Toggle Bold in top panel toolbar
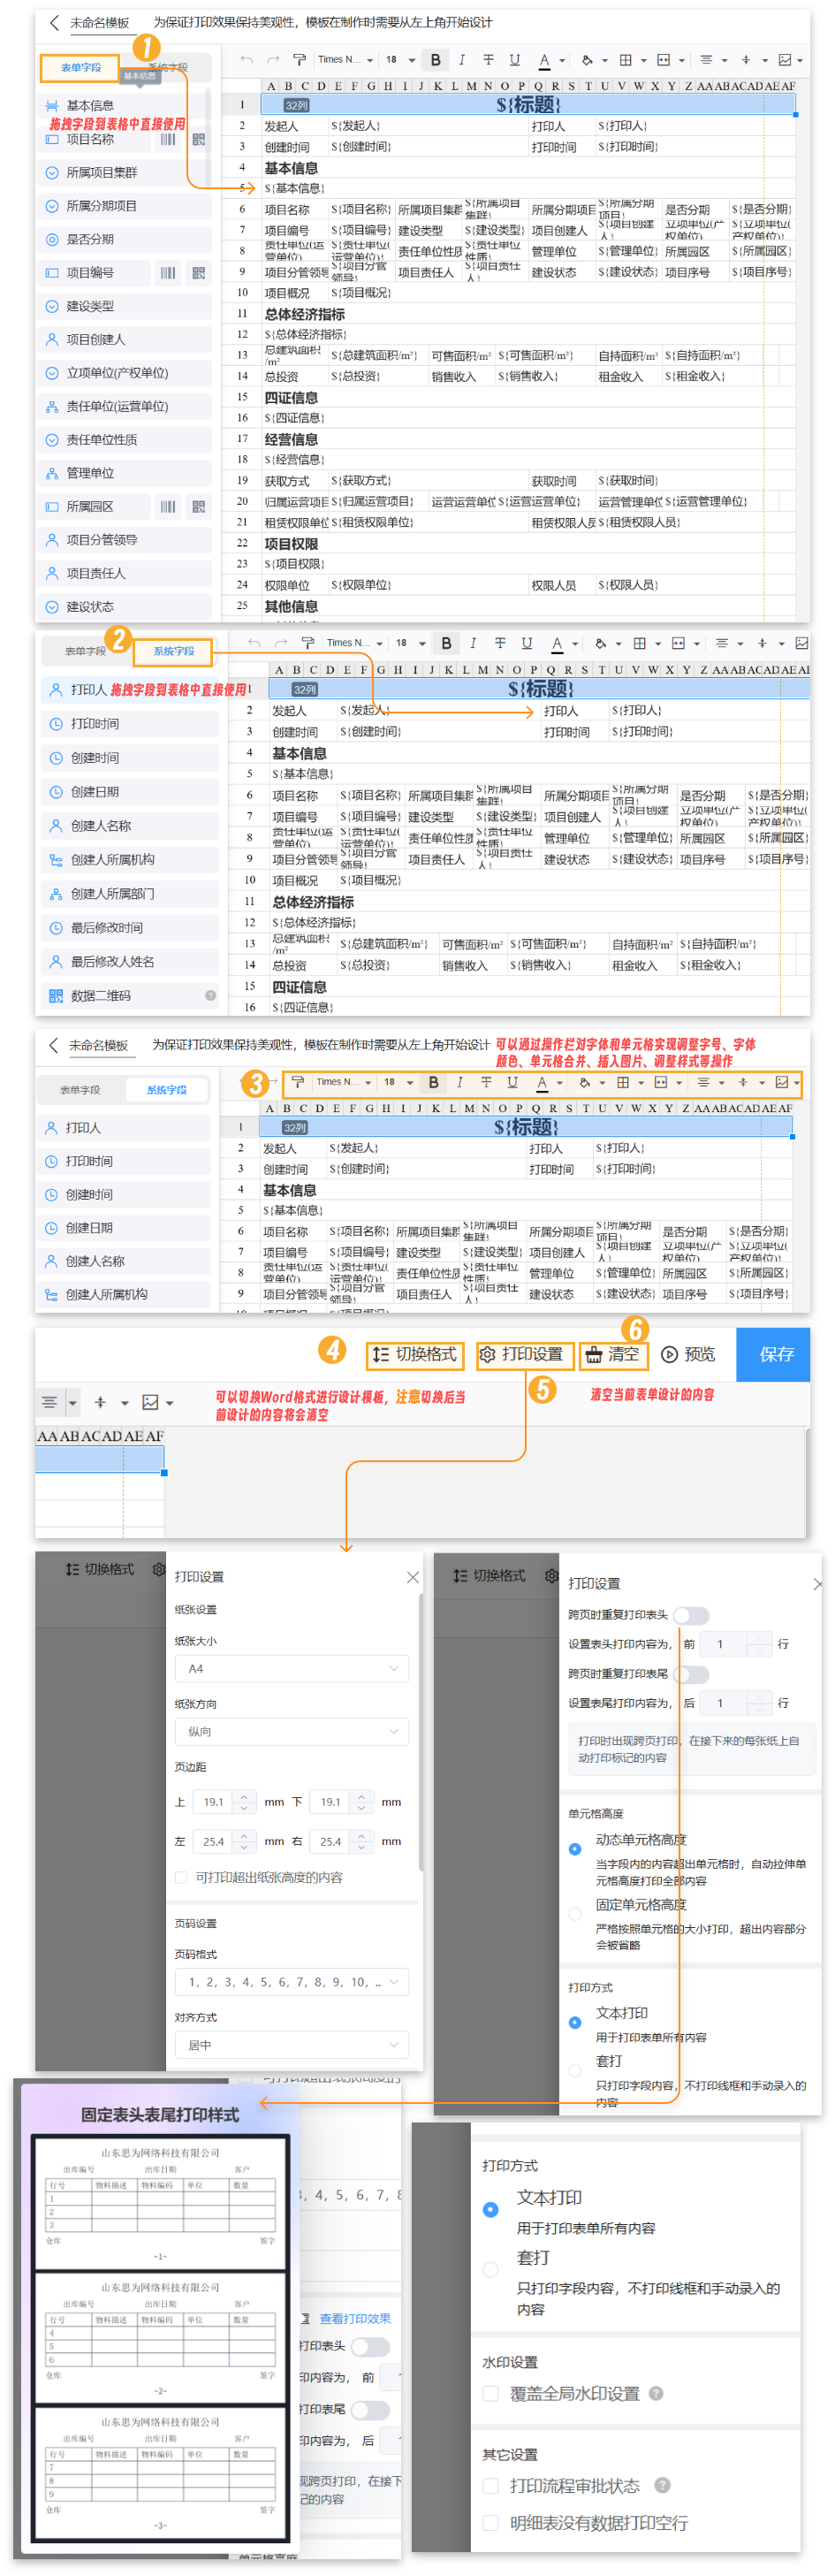Screen dimensions: 835x2576 click(435, 60)
